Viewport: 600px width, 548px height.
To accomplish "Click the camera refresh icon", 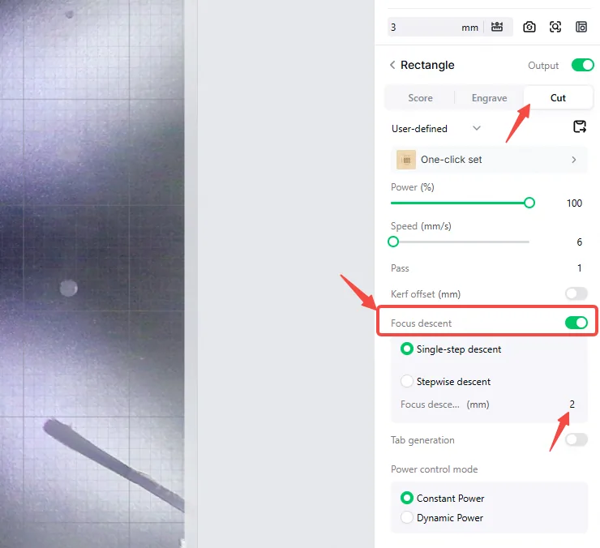I will (x=529, y=27).
